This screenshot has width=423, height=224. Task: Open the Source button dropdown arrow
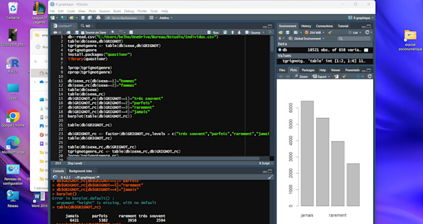(x=263, y=32)
